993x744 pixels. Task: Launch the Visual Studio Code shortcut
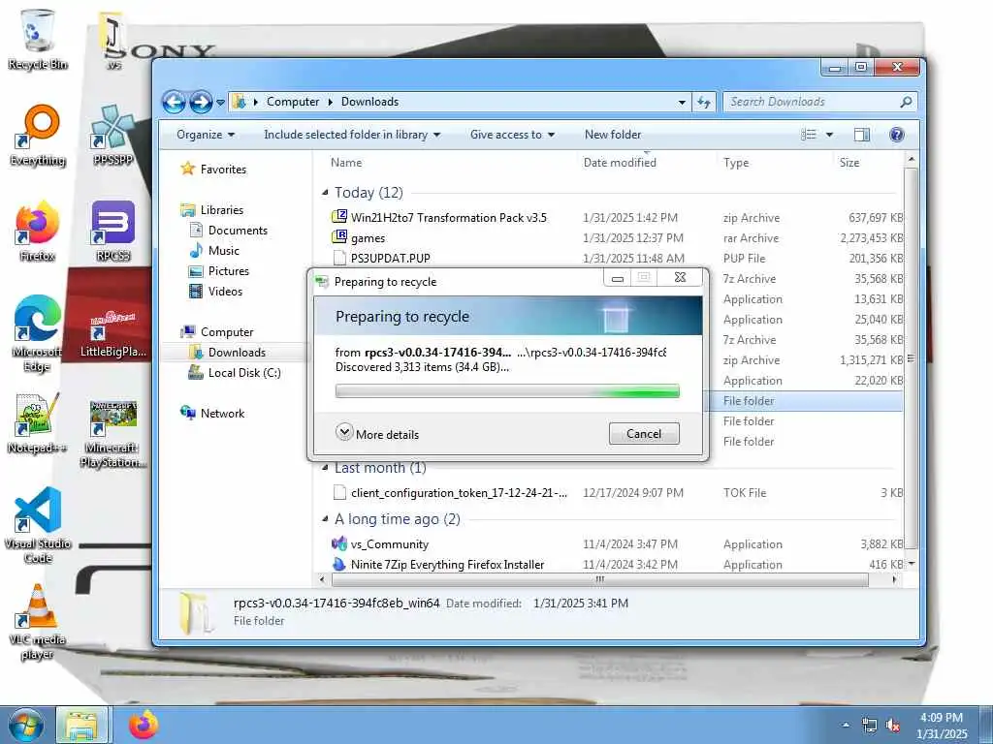pyautogui.click(x=38, y=525)
